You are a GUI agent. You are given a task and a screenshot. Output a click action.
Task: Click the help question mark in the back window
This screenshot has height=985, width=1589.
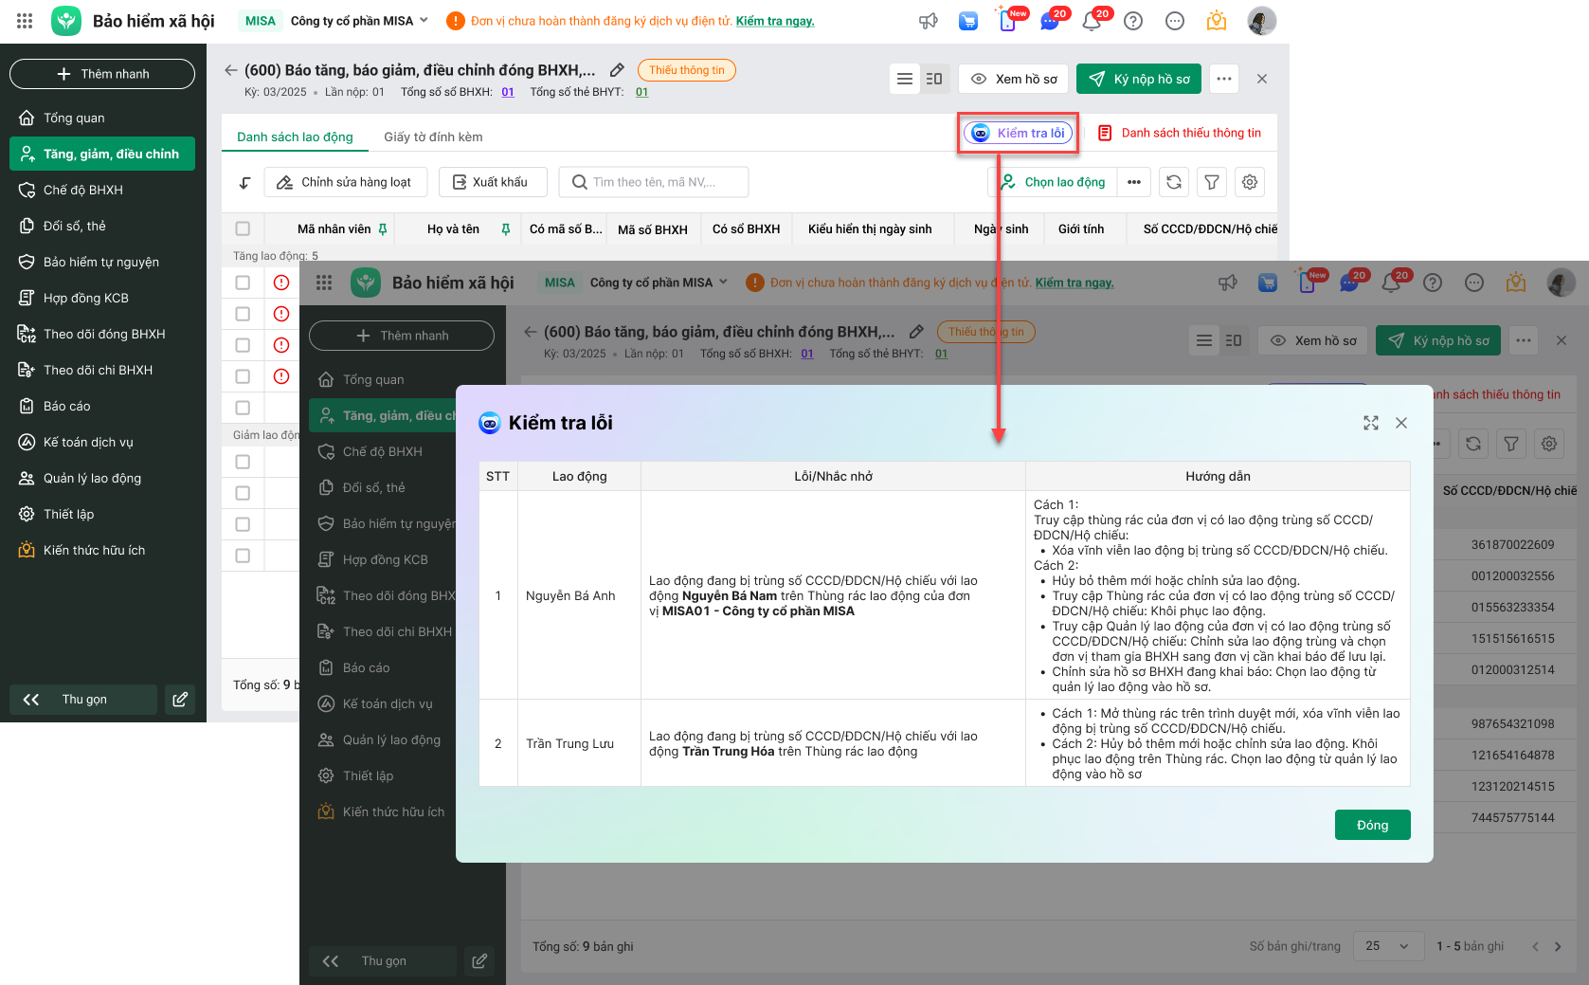[1133, 21]
